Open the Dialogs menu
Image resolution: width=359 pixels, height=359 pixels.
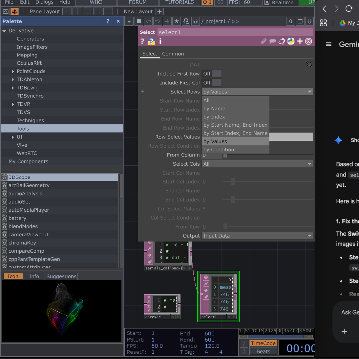44,2
